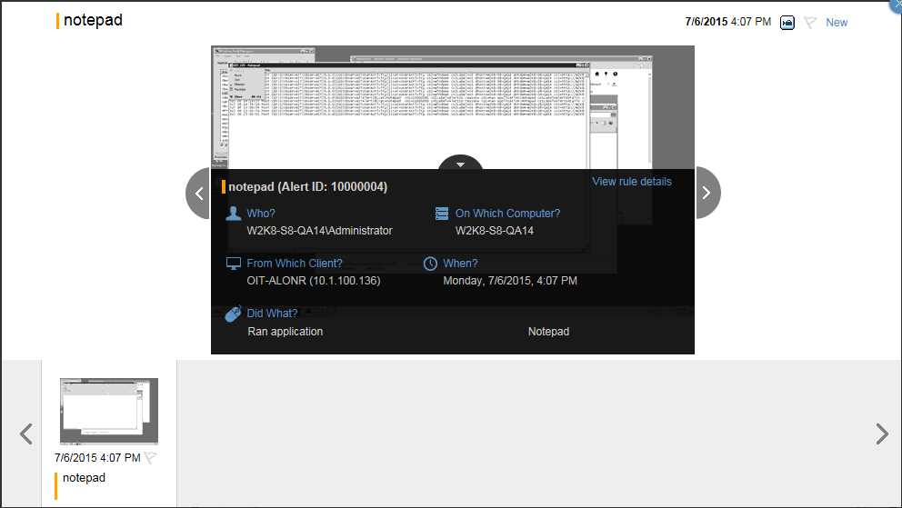Screen dimensions: 902x508
Task: Click the When? clock icon
Action: [x=431, y=264]
